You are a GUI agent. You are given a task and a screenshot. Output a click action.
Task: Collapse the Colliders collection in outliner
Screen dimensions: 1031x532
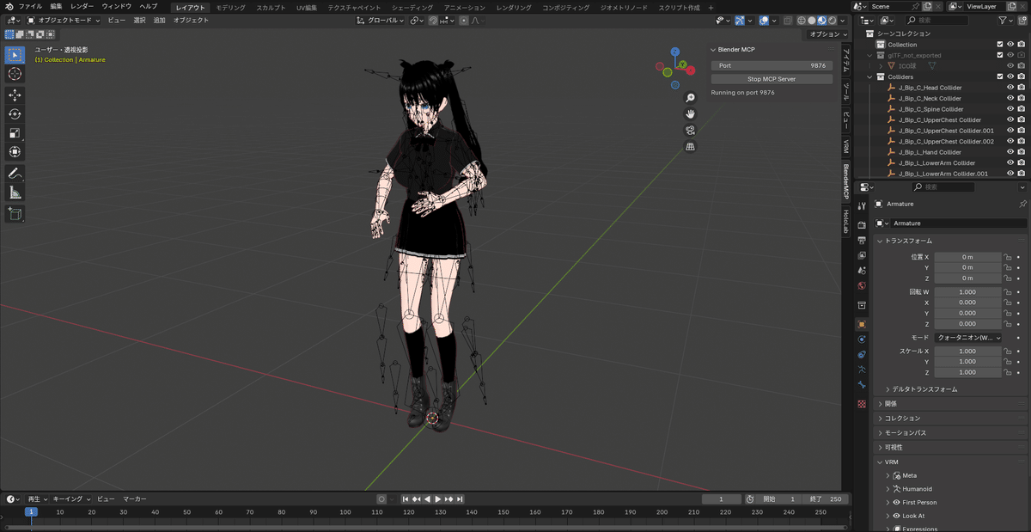870,76
